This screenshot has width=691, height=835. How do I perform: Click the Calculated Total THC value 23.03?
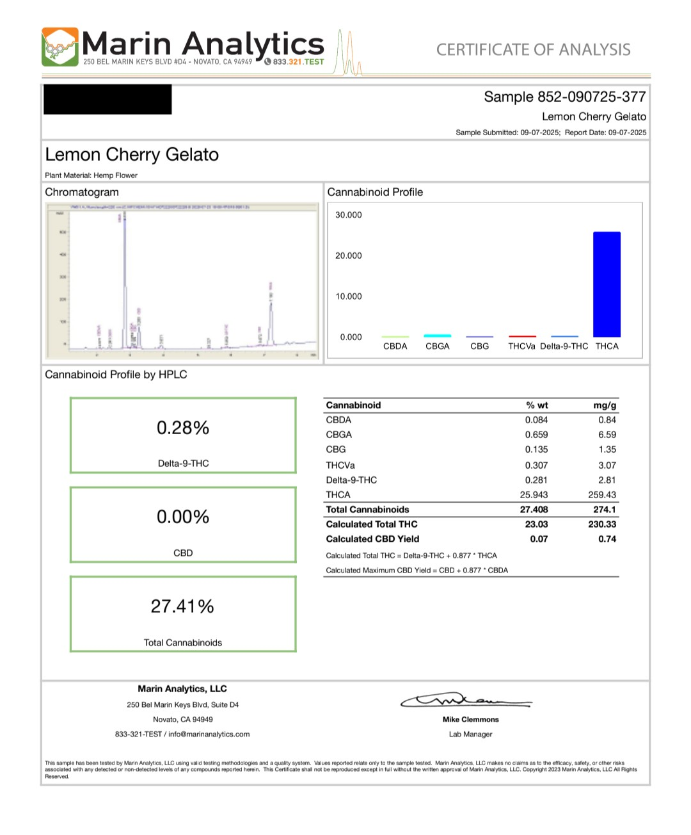tap(536, 524)
